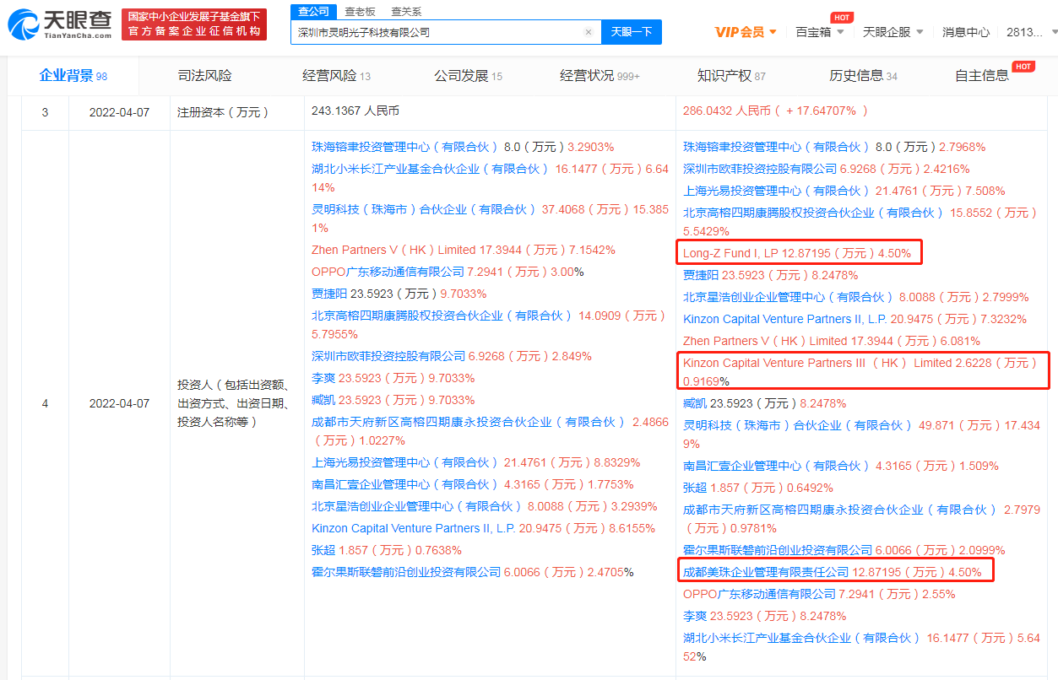Select the 查公司 search tab
The height and width of the screenshot is (680, 1058).
pos(313,11)
